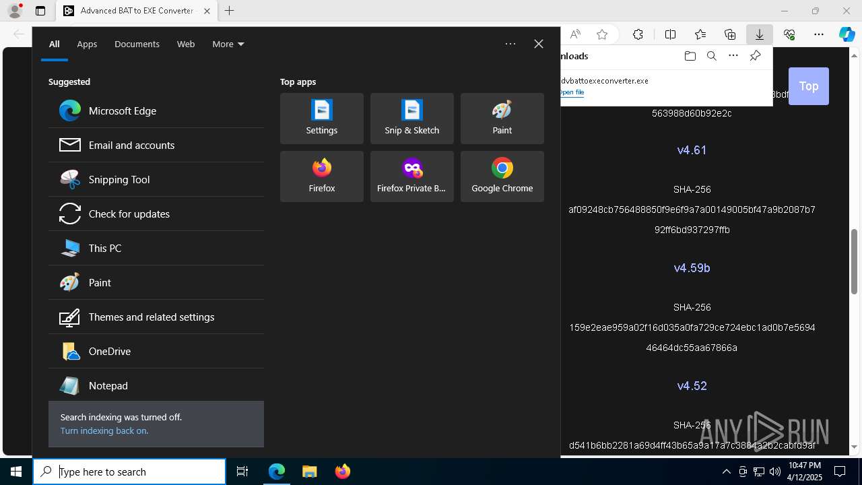Open Task View on taskbar
The width and height of the screenshot is (862, 485).
[242, 472]
